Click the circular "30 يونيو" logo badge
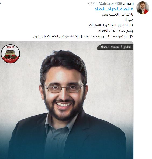152x159 pixels. pyautogui.click(x=11, y=54)
